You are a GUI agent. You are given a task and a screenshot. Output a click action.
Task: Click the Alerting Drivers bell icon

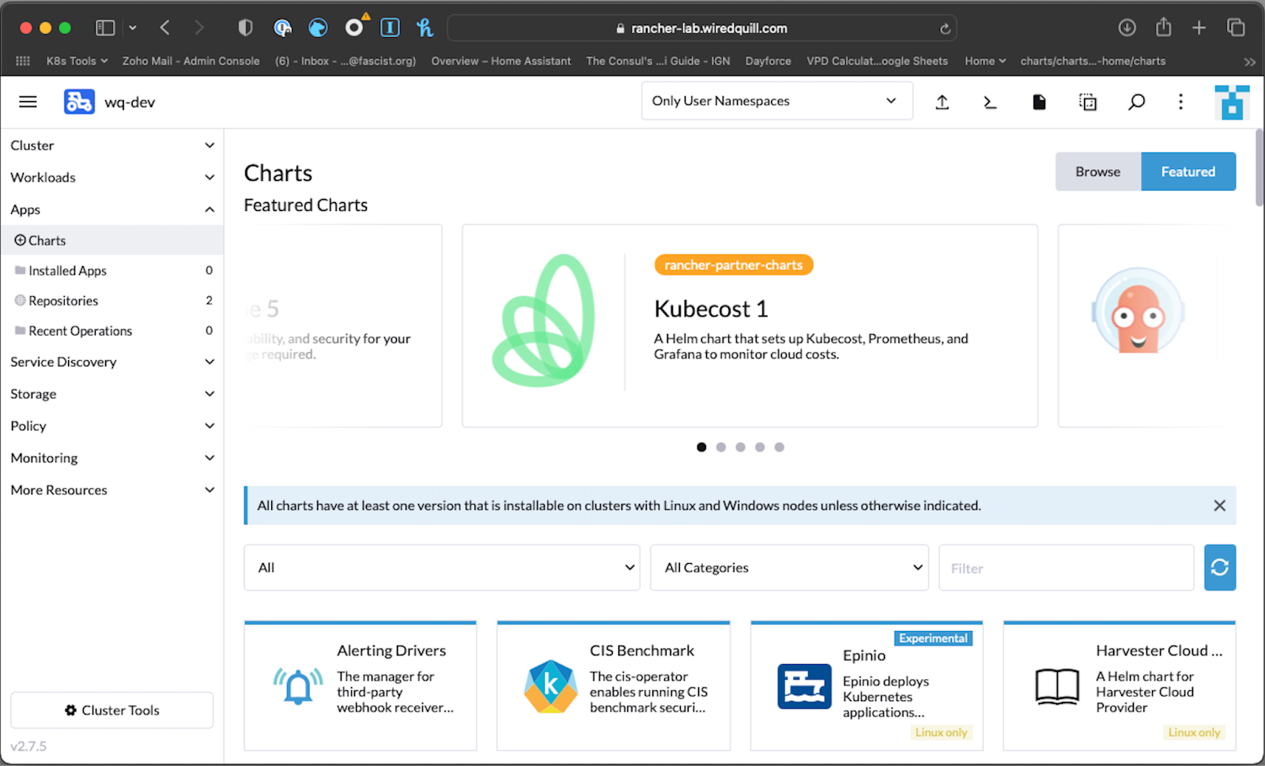298,685
